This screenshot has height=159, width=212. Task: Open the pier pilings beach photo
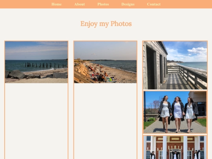(37, 62)
